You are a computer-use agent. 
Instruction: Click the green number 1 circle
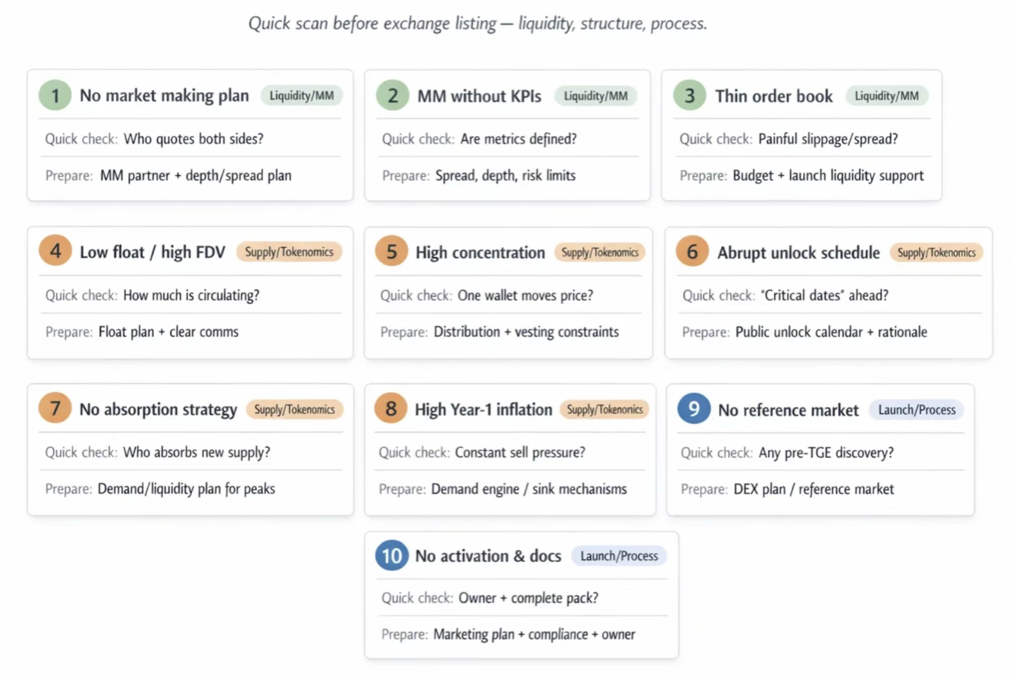tap(55, 95)
